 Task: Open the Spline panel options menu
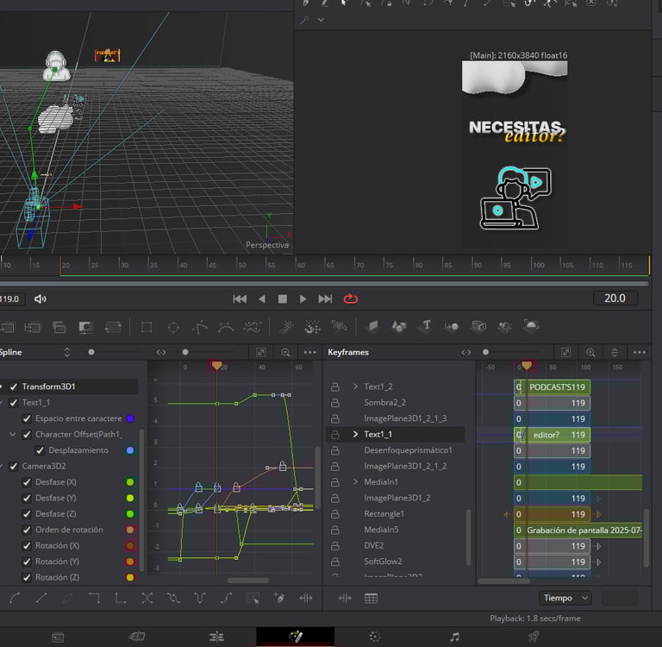[x=310, y=352]
